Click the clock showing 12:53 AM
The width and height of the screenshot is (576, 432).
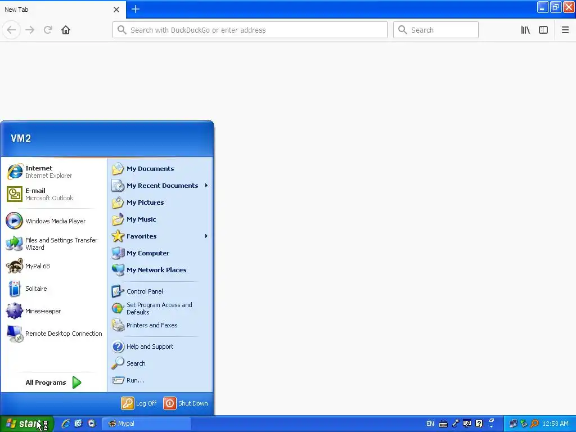click(555, 424)
